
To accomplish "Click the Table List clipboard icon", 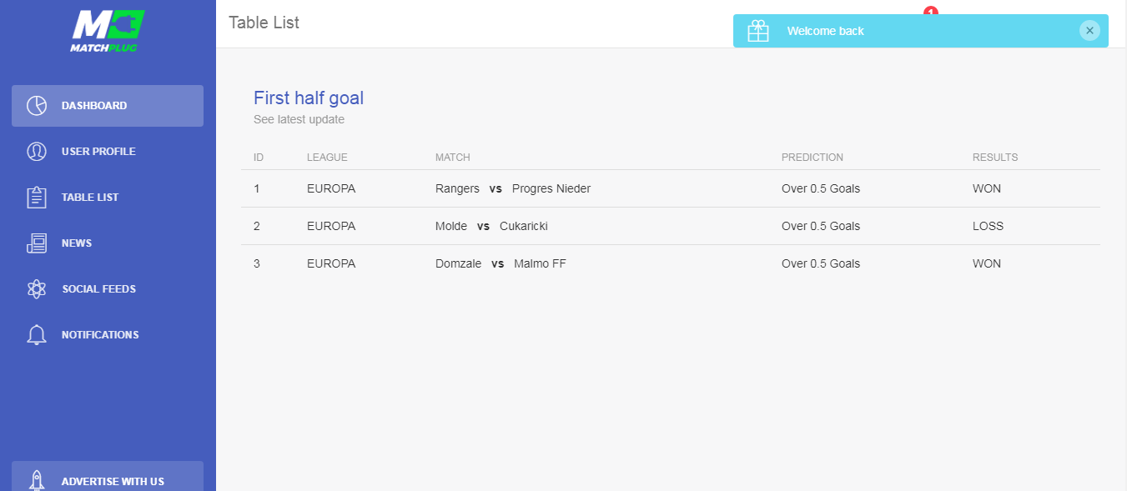I will point(37,198).
